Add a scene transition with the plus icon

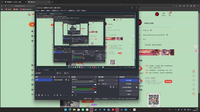pos(110,87)
